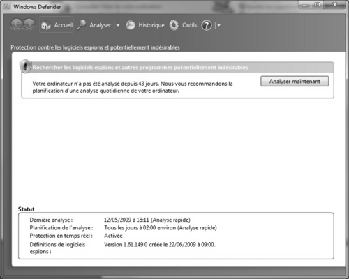This screenshot has width=349, height=279.
Task: Expand the Analyser dropdown arrow
Action: [118, 25]
